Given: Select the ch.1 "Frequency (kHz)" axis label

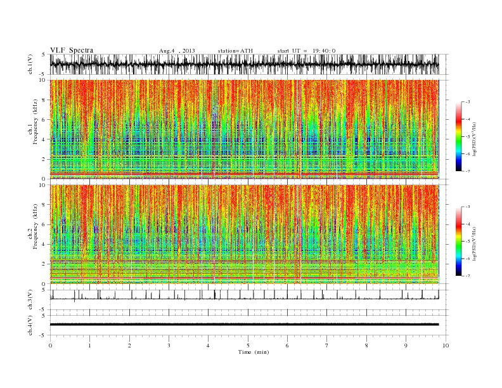Looking at the screenshot, I should 35,122.
